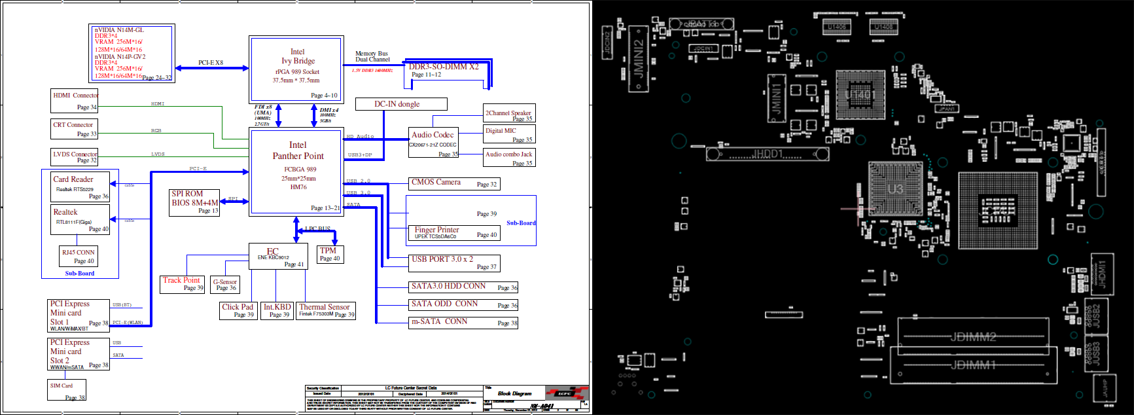Click the SATA ODD CONN block
Viewport: 1134px width, 415px height.
[463, 305]
